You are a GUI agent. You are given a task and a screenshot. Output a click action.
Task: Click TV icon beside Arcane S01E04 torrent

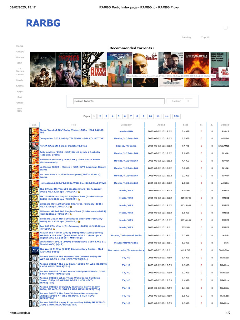pyautogui.click(x=34, y=303)
